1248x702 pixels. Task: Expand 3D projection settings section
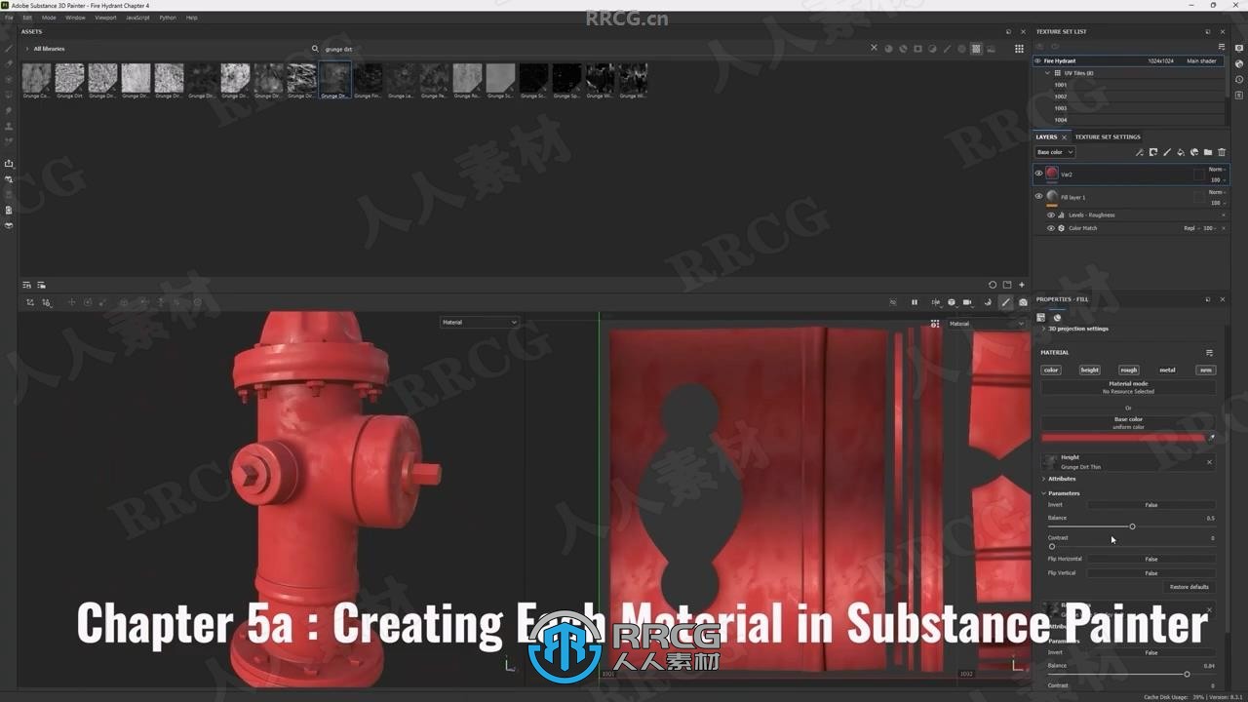[1043, 329]
